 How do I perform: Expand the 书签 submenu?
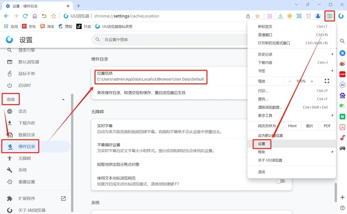click(332, 71)
